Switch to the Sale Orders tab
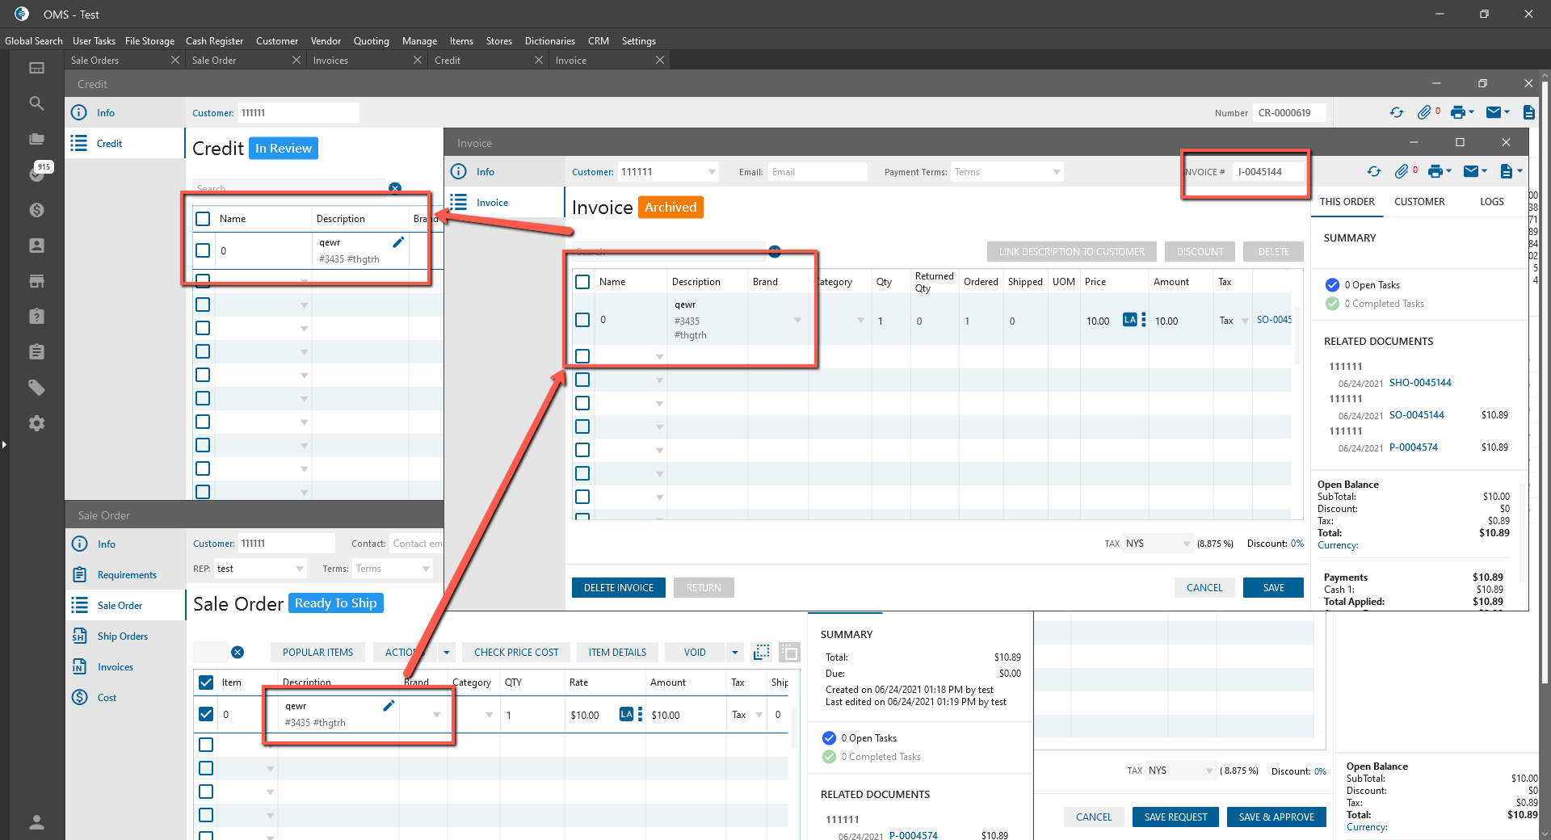This screenshot has width=1551, height=840. click(x=95, y=61)
